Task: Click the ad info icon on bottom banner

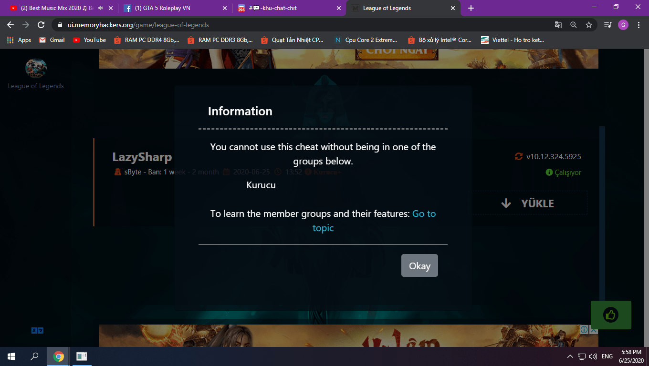Action: pos(584,329)
